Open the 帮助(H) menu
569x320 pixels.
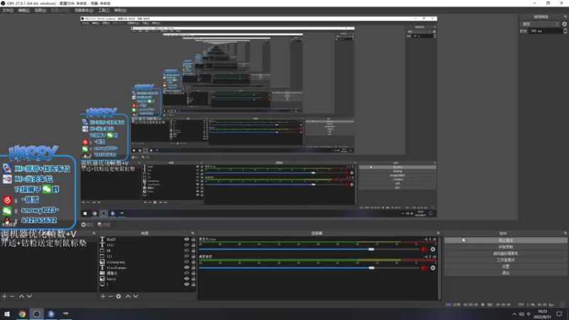coord(120,11)
